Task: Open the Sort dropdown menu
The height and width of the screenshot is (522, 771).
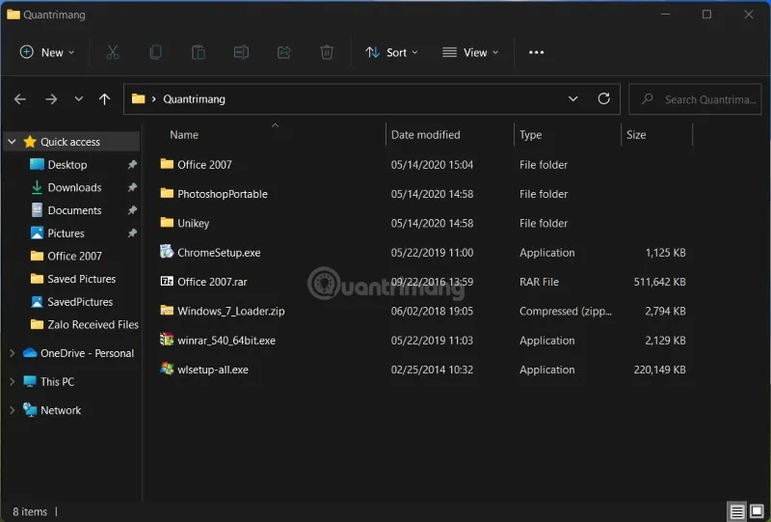Action: (x=391, y=52)
